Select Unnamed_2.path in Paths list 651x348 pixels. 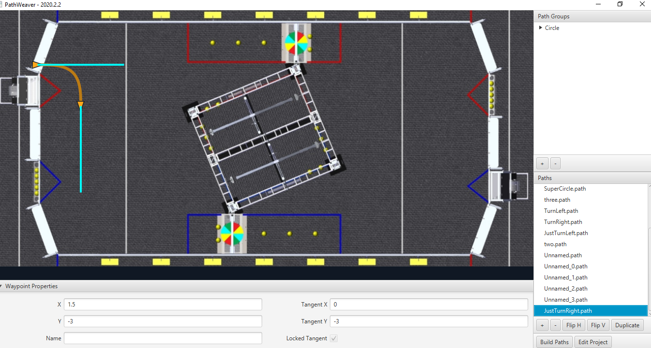pos(591,289)
